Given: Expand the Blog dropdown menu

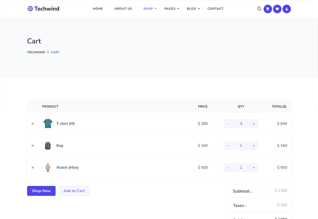Looking at the screenshot, I should (193, 8).
